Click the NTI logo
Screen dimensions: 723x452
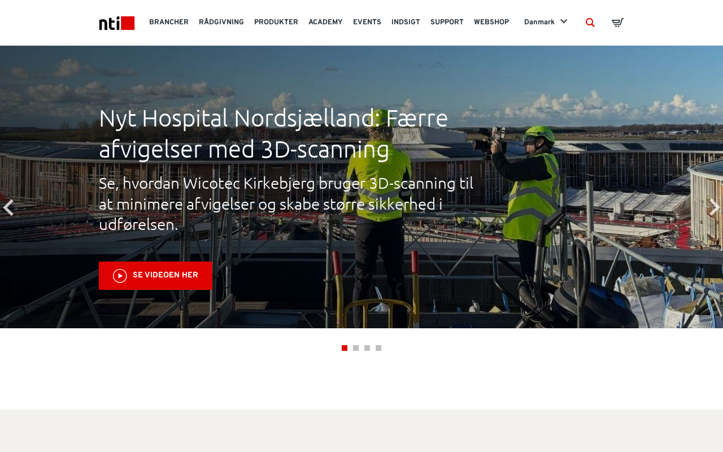[117, 23]
